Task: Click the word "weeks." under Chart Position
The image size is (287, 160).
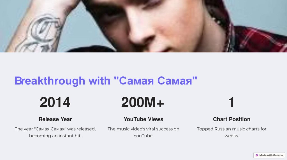Action: click(232, 136)
